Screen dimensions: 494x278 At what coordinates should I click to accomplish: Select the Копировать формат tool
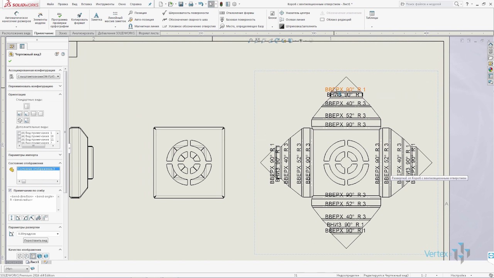tap(80, 18)
